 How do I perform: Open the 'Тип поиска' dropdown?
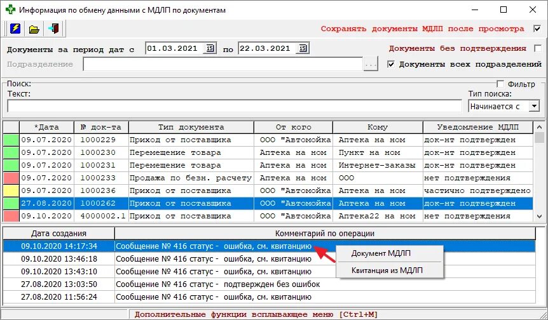pyautogui.click(x=534, y=106)
